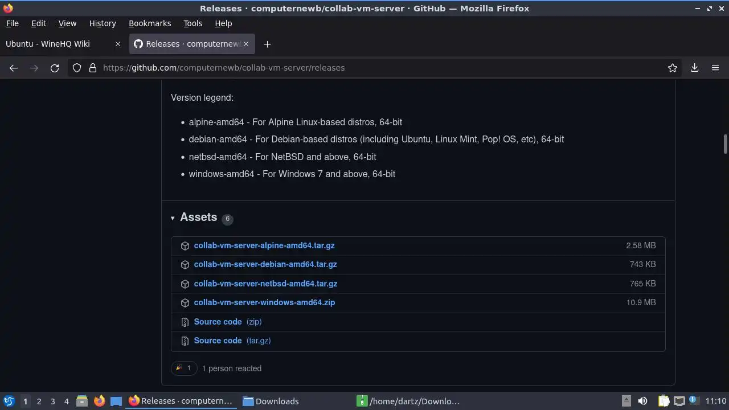
Task: Download collab-vm-server-windows-amd64.zip
Action: coord(264,302)
